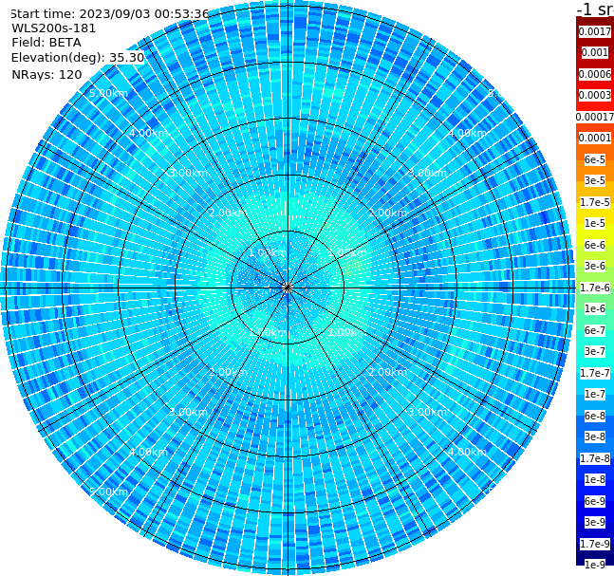Select the 3e-9 color scale tick
This screenshot has height=576, width=614.
pyautogui.click(x=595, y=522)
